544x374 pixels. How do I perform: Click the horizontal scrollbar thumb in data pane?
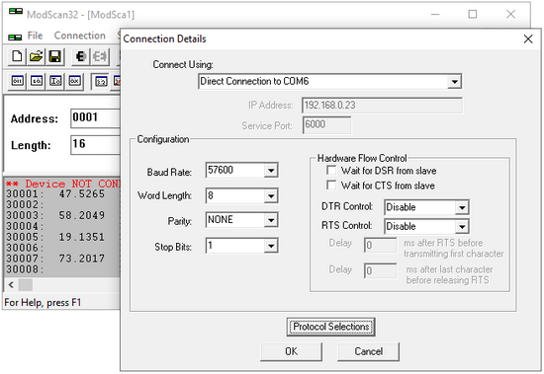[x=26, y=285]
